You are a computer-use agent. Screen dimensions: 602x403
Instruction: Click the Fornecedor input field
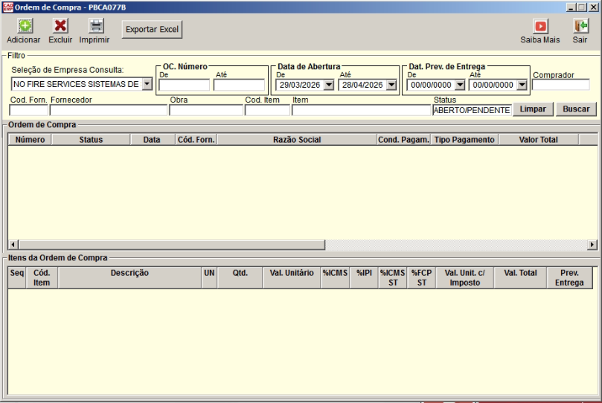point(108,110)
